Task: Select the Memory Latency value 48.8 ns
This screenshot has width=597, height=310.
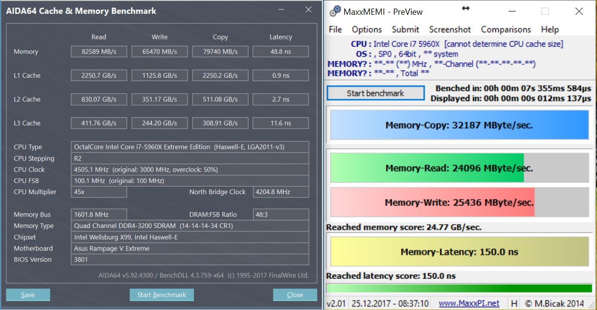Action: click(x=281, y=52)
